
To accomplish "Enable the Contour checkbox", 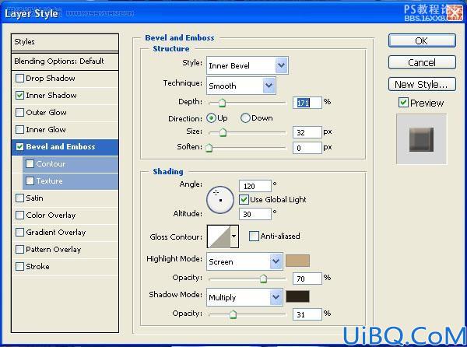I will [30, 163].
